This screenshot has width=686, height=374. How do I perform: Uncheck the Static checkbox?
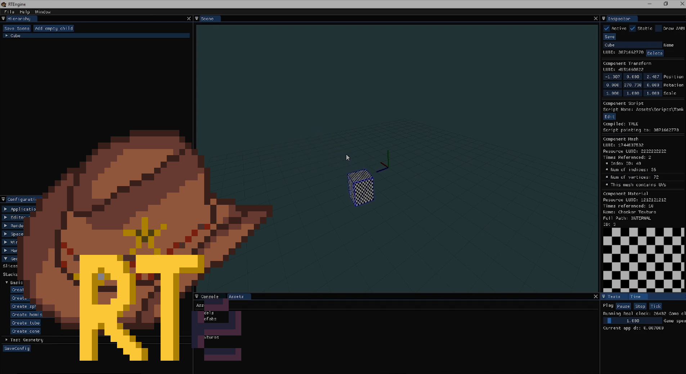[633, 28]
